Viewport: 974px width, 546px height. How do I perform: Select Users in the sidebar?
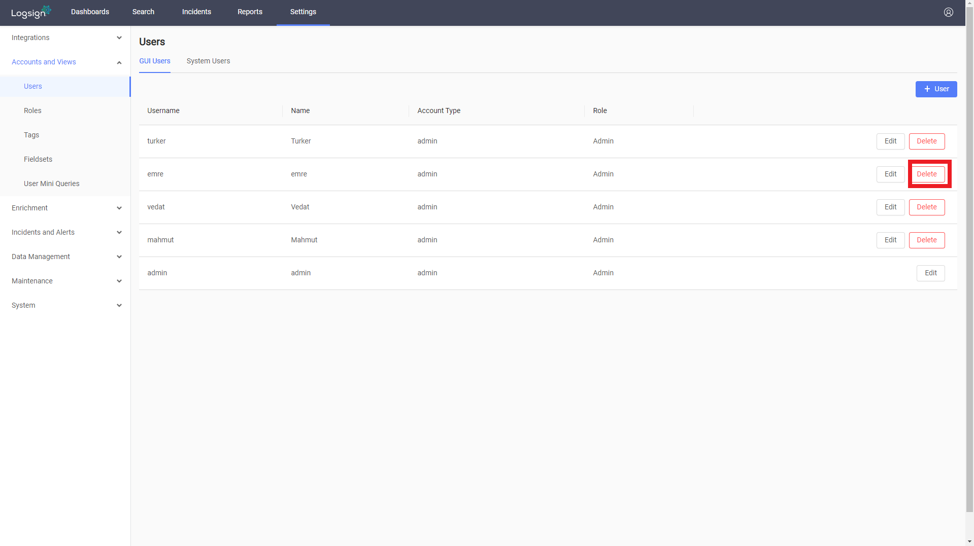coord(65,86)
